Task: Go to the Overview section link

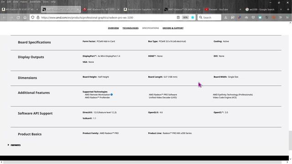Action: point(113,28)
